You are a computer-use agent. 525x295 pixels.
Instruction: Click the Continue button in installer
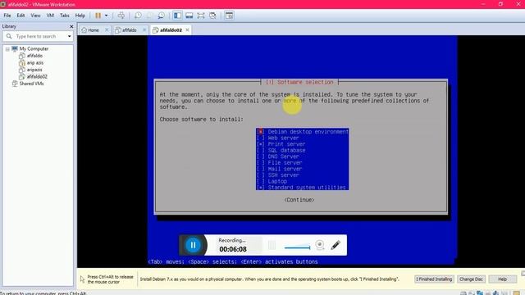tap(299, 200)
